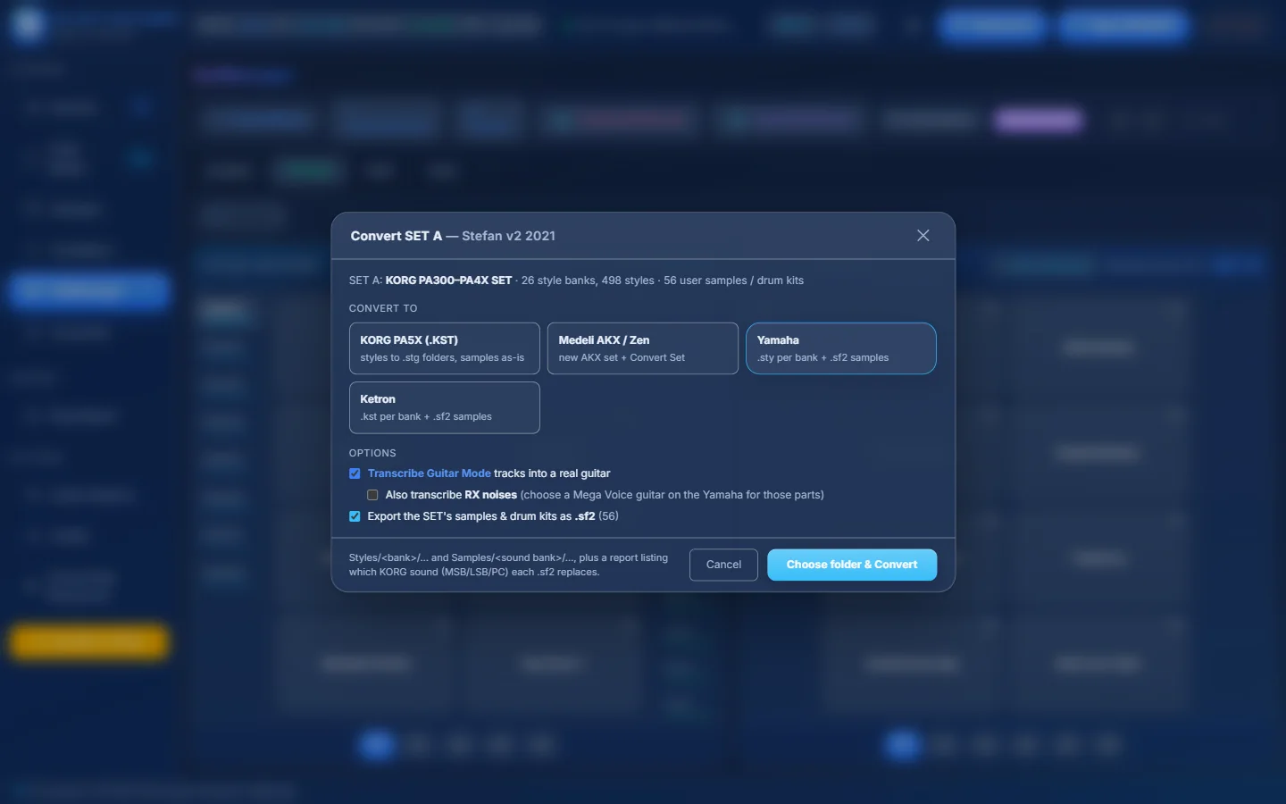
Task: Click the dialog title "Stefan v2 2021"
Action: click(508, 236)
